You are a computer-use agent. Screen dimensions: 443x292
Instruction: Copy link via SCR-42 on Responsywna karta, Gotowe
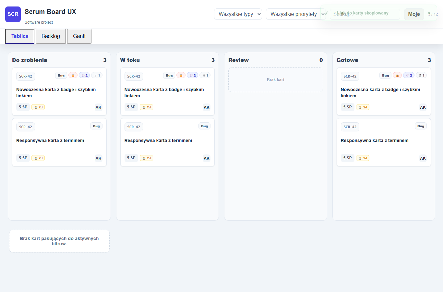tap(350, 127)
